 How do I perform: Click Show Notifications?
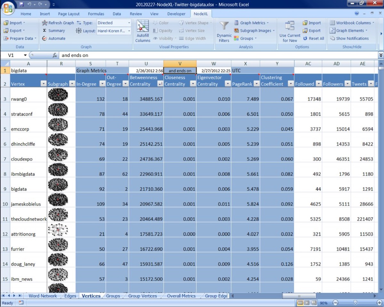349,38
